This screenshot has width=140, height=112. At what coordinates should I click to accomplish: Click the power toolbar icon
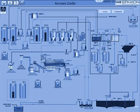click(22, 3)
